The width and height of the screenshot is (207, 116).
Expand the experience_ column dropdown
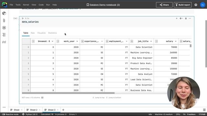pos(102,41)
